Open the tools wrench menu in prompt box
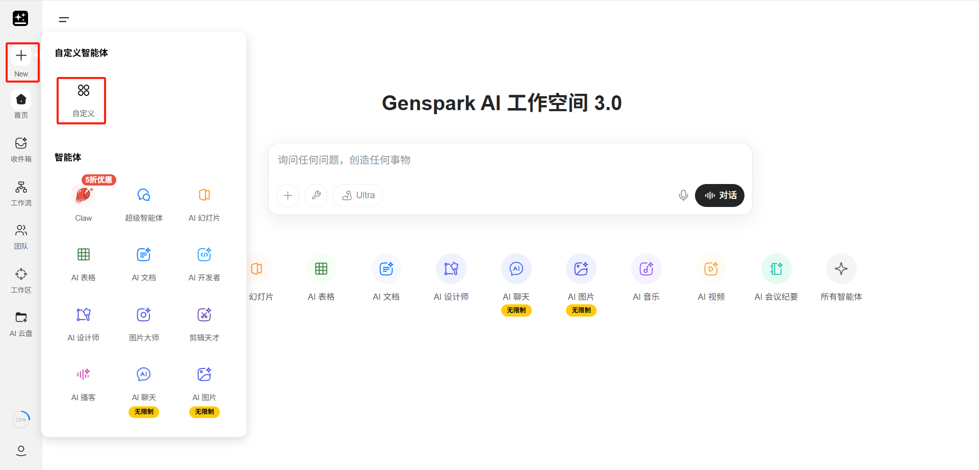This screenshot has height=470, width=979. 316,195
